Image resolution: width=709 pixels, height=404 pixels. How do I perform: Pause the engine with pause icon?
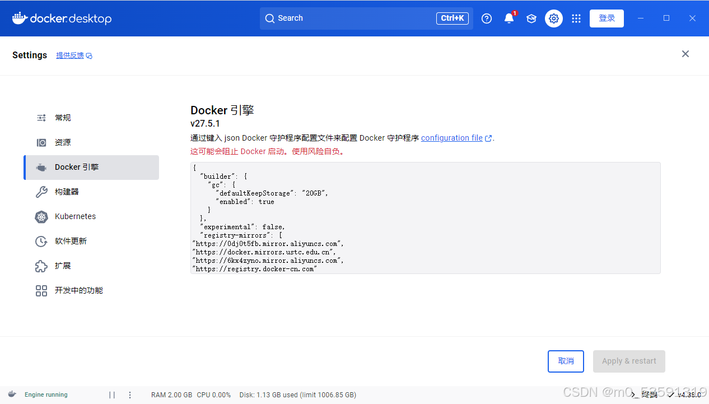[112, 395]
